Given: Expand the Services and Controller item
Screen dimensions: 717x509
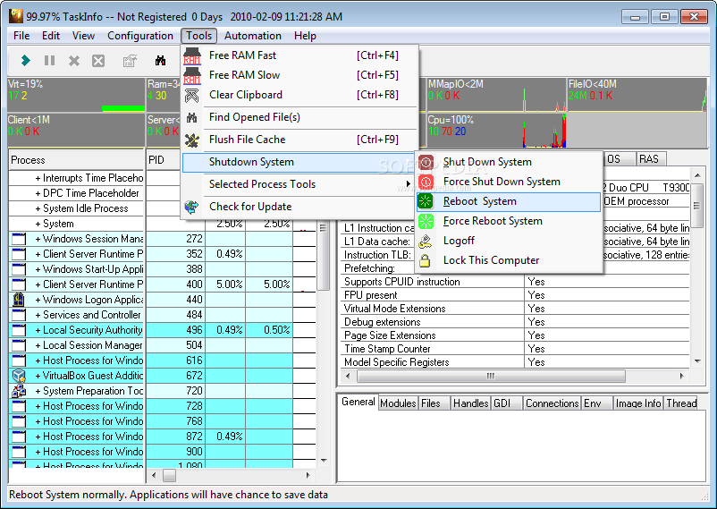Looking at the screenshot, I should pos(38,315).
